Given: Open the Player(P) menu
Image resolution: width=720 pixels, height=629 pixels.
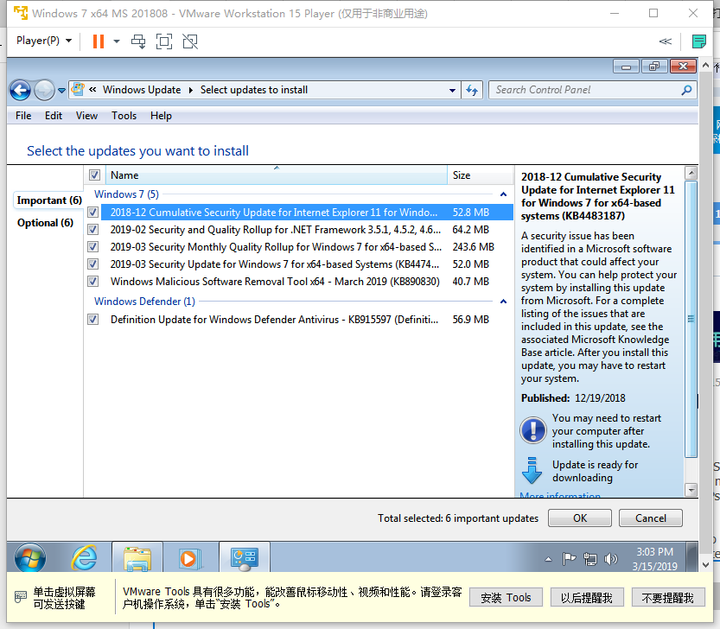Looking at the screenshot, I should click(x=44, y=41).
